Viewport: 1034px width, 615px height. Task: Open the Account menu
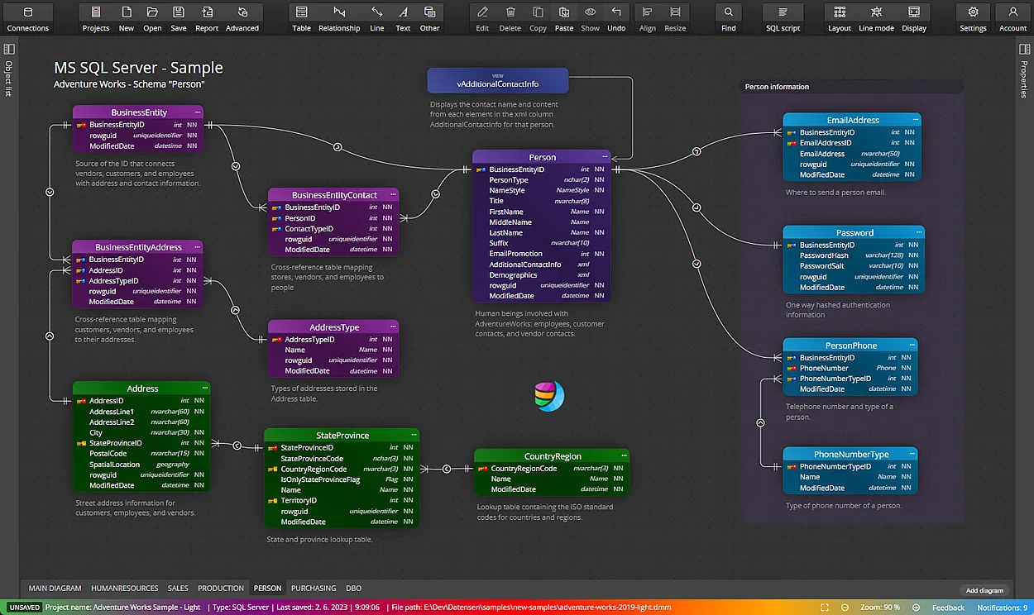(x=1012, y=19)
